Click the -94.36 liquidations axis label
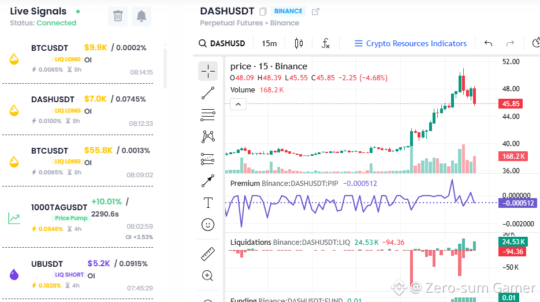This screenshot has width=540, height=302. (512, 252)
